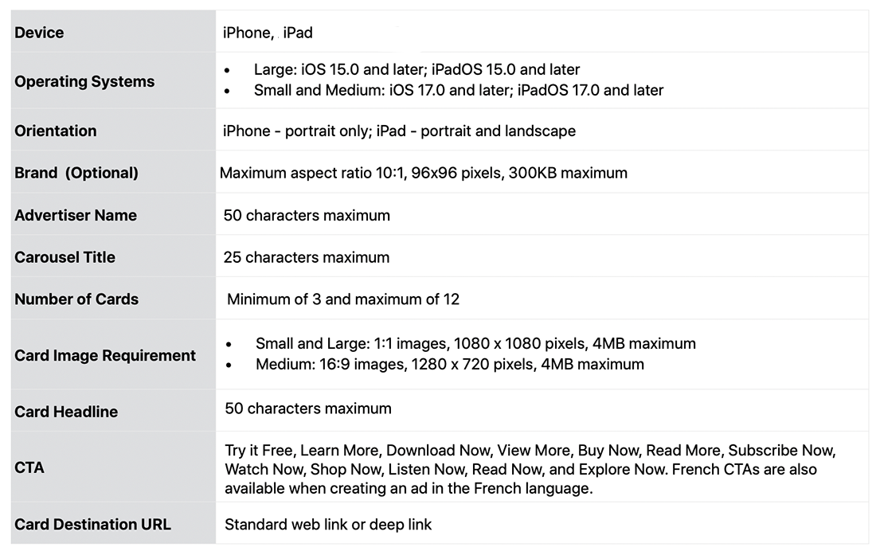Click the Card Image Requirement row label

click(105, 355)
